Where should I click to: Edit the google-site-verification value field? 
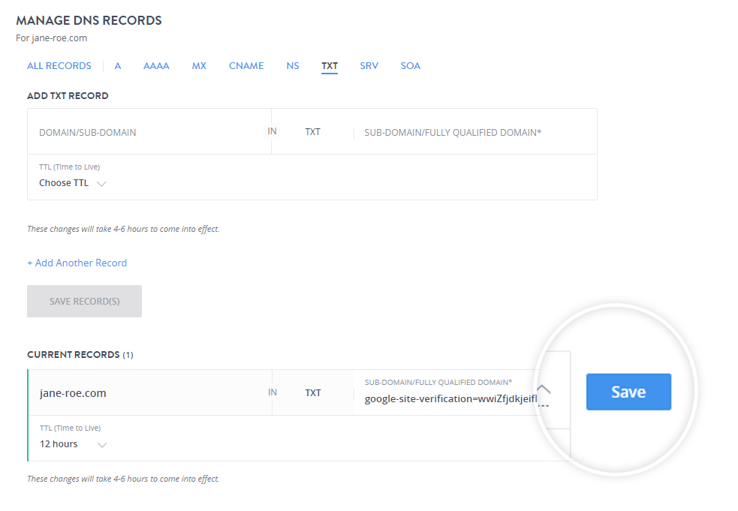coord(450,398)
